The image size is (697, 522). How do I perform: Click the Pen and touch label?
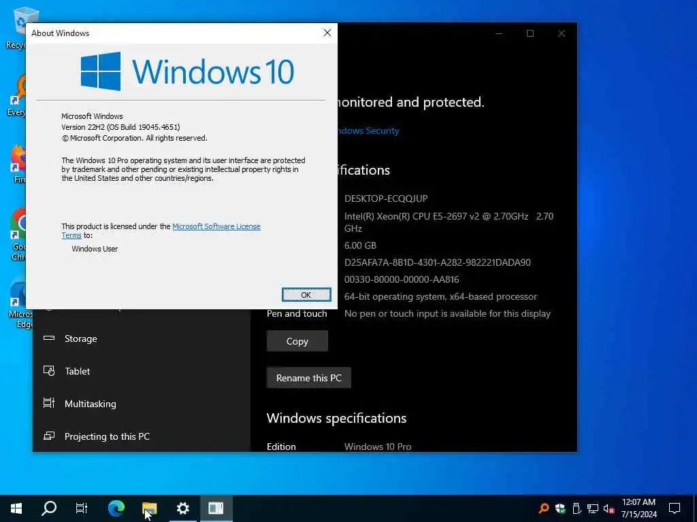tap(297, 313)
